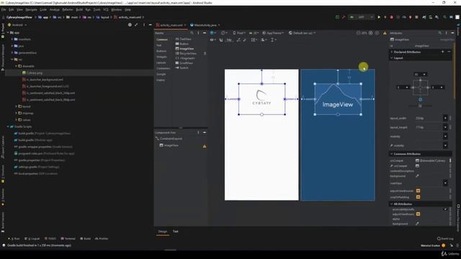Switch to Text editor tab
Viewport: 461px width, 259px height.
pyautogui.click(x=176, y=232)
